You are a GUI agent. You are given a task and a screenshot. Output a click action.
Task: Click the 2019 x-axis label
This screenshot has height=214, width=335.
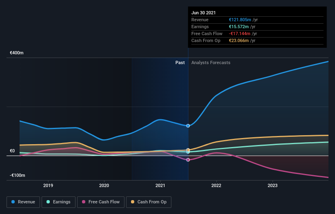pos(48,185)
